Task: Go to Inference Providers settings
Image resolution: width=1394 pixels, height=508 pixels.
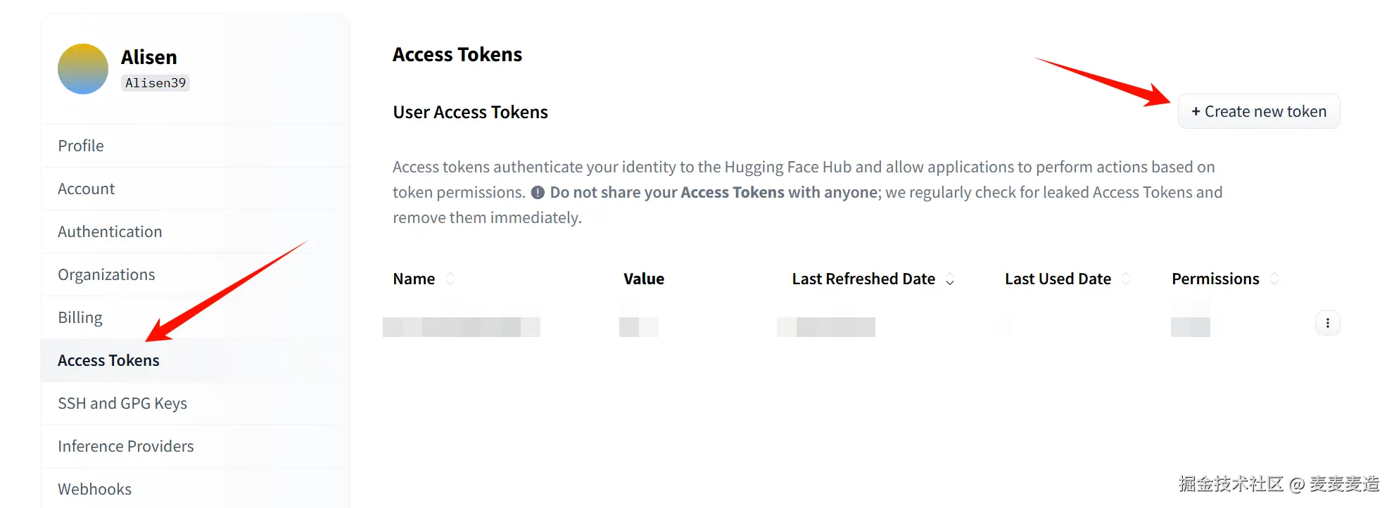Action: point(126,446)
